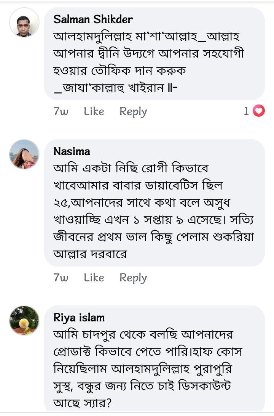Tap 'আল্লার দরবারে' line in Nasima's comment
This screenshot has height=416, width=274.
click(x=90, y=254)
